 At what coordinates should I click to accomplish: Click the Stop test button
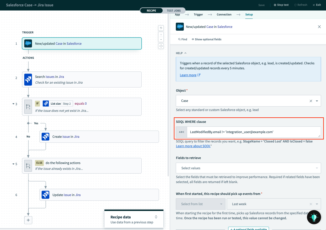point(281,5)
